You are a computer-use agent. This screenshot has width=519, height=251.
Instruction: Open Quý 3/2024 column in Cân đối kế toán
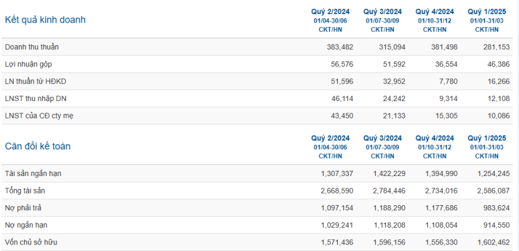tap(383, 138)
